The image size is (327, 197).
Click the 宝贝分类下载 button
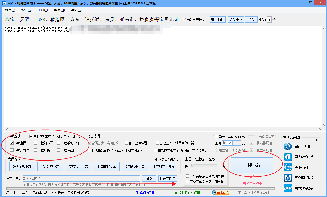(x=50, y=166)
